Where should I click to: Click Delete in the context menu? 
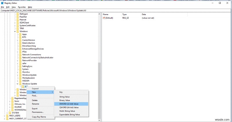(x=41, y=100)
